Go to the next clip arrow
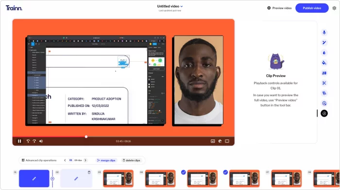 click(85, 160)
